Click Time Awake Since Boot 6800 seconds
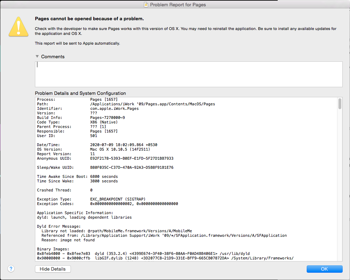The image size is (350, 280). pos(77,176)
